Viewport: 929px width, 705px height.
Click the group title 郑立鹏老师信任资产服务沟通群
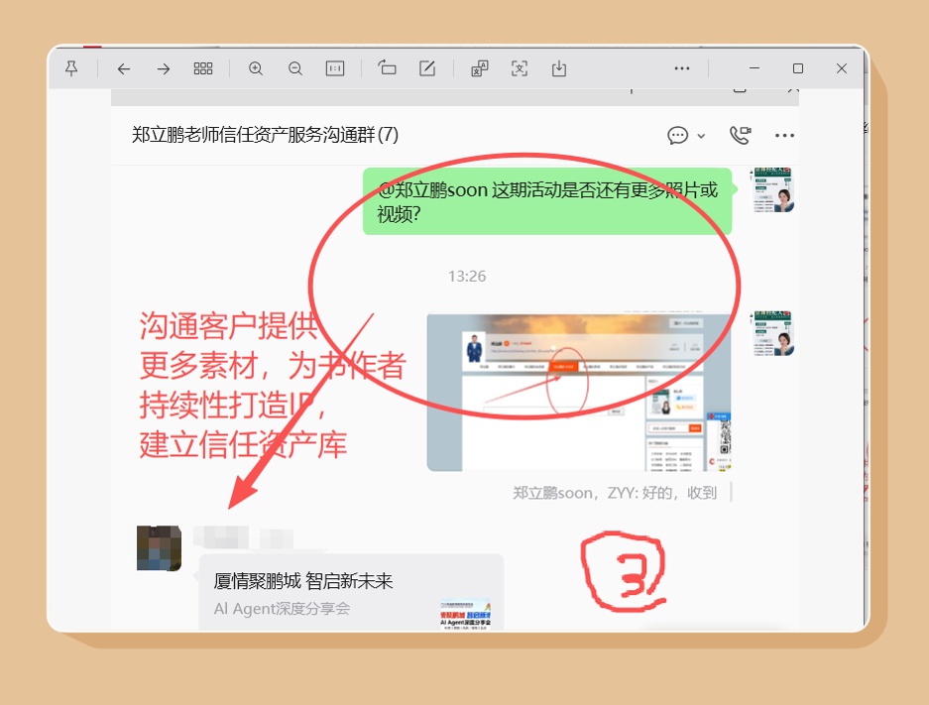[265, 135]
